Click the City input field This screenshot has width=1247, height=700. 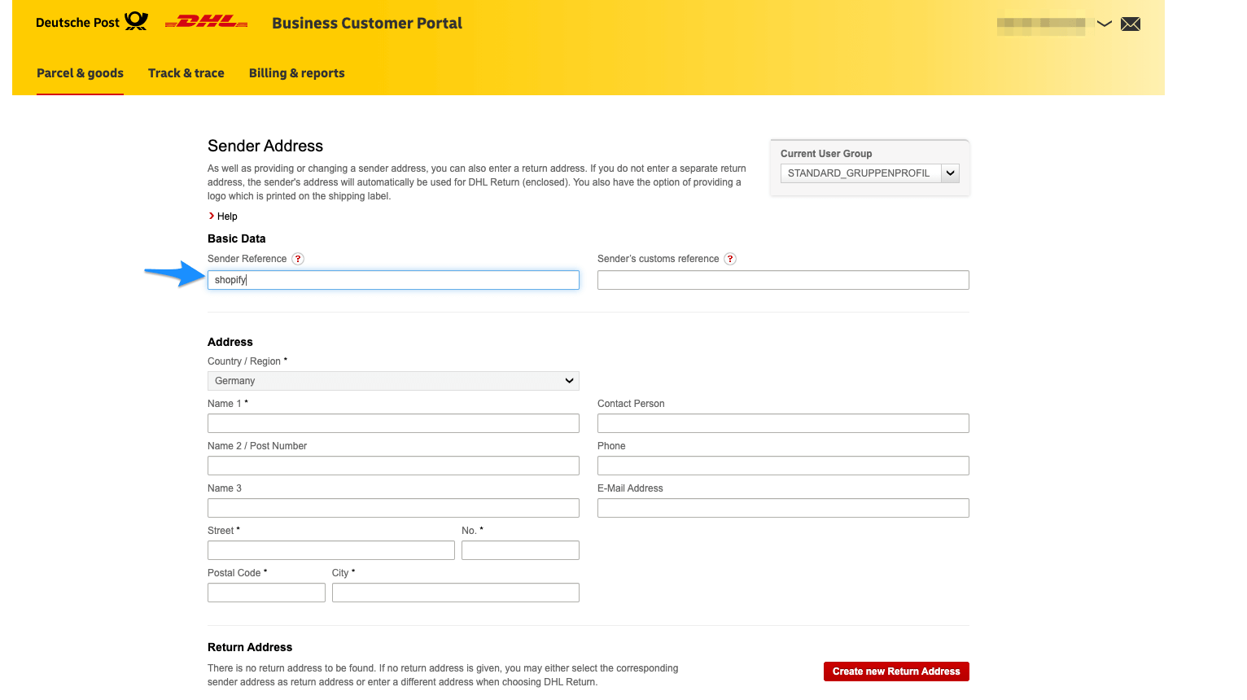click(x=456, y=593)
